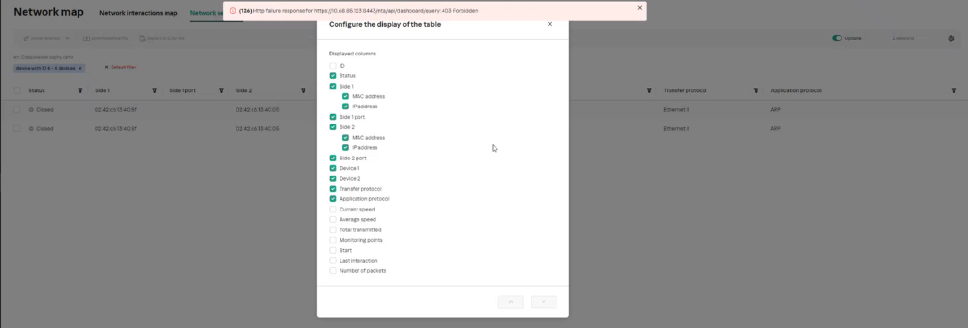
Task: Click the 'device with ID 6 - 6 devices' chip text
Action: 45,68
